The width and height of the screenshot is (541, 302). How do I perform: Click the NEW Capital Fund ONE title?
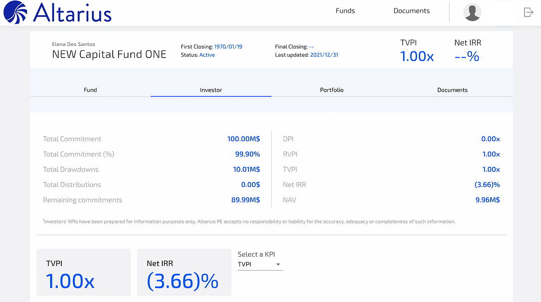coord(109,54)
